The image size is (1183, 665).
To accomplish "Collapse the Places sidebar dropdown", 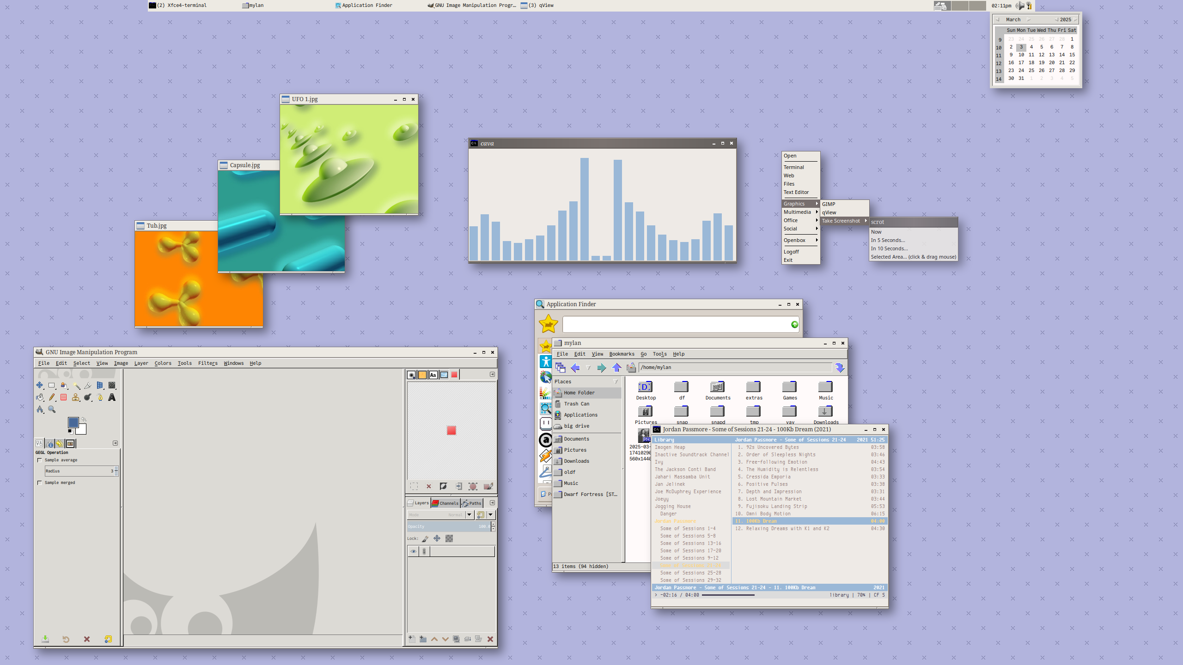I will (616, 381).
